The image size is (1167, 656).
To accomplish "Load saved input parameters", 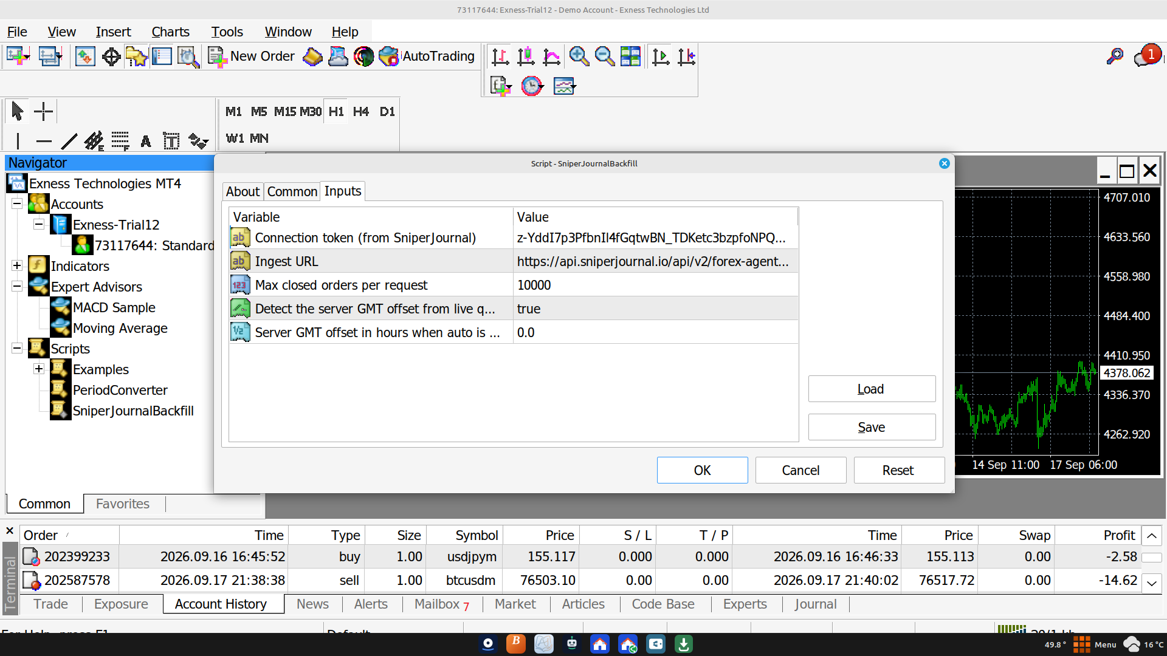I will [872, 389].
